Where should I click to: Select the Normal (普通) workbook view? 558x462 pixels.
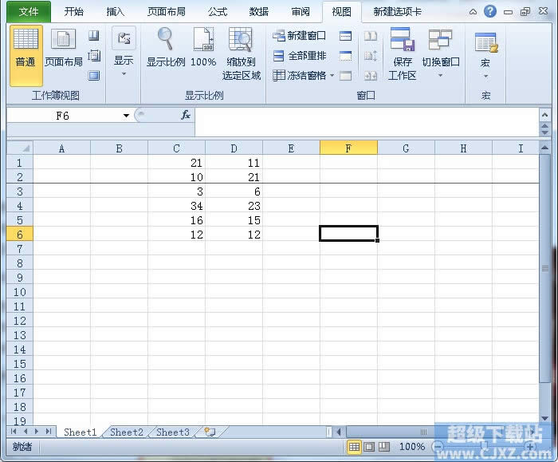click(x=26, y=55)
